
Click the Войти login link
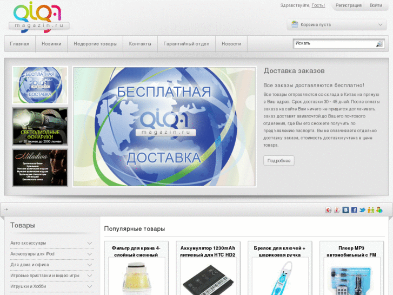(376, 5)
